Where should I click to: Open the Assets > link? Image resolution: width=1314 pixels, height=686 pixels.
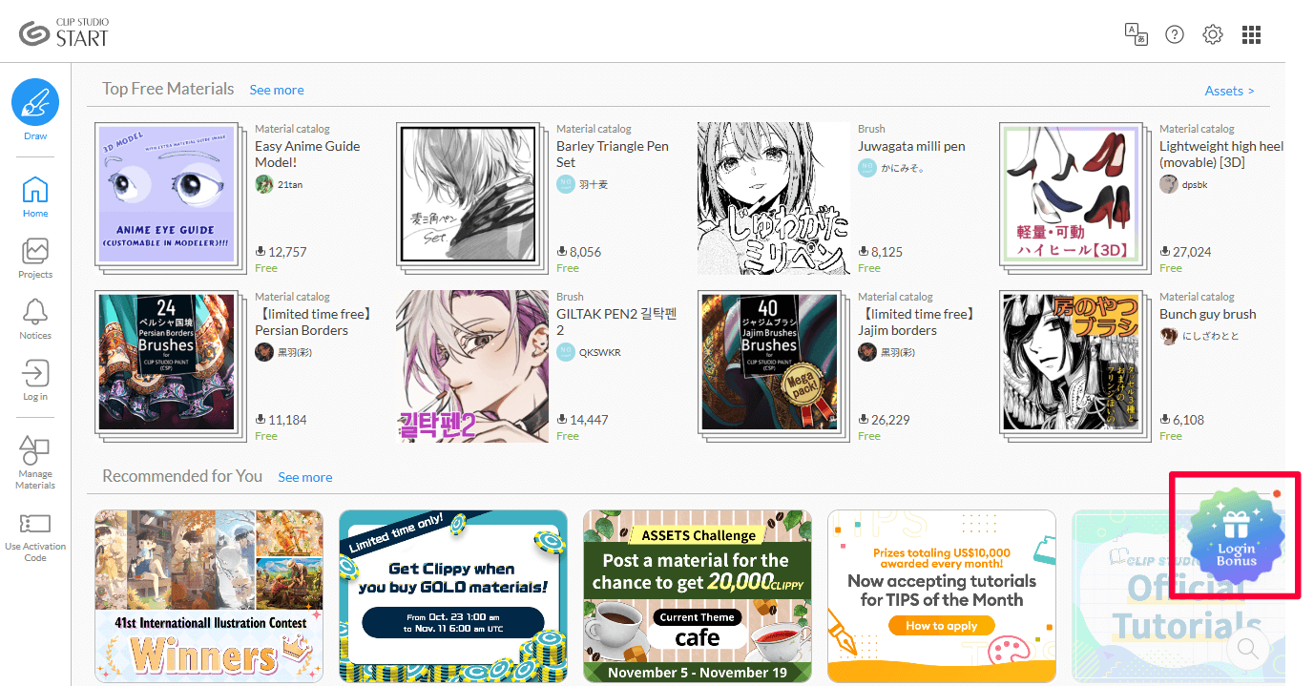click(1229, 91)
